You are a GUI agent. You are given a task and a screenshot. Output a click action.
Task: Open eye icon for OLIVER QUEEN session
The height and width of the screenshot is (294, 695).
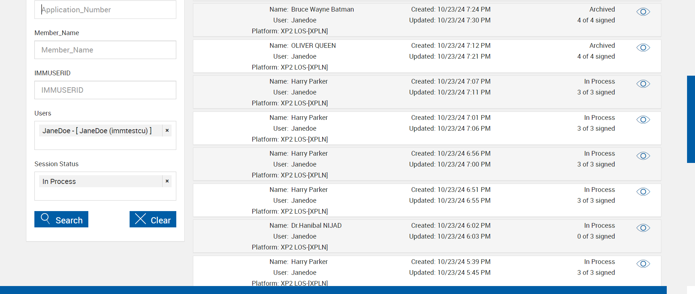pos(643,48)
